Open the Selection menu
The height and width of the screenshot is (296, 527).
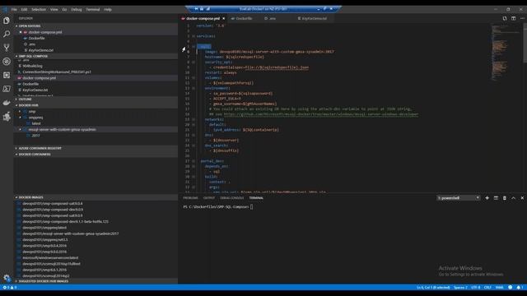click(39, 9)
